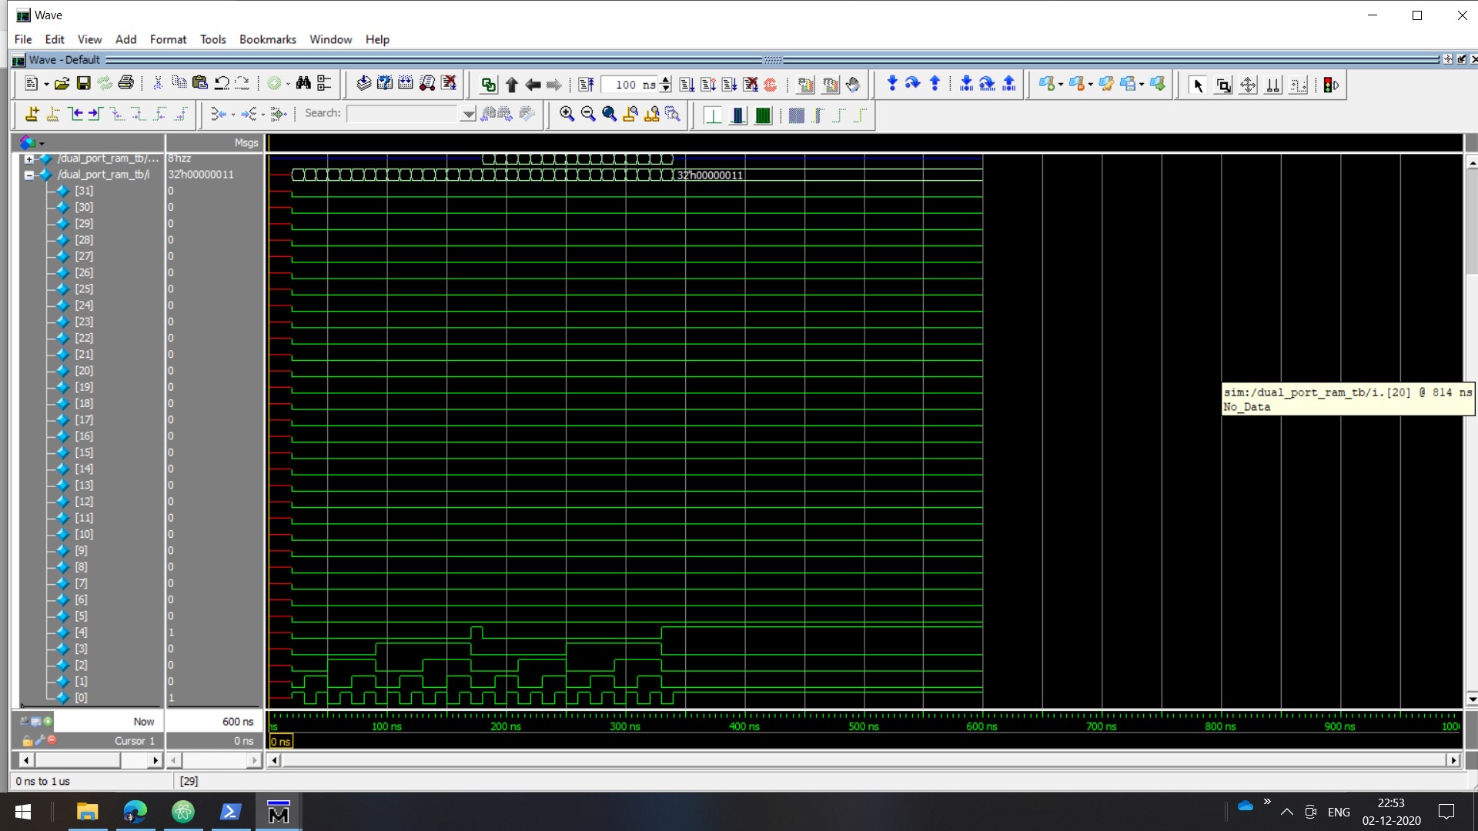Click the Restart simulation icon
The height and width of the screenshot is (831, 1478).
(x=586, y=85)
